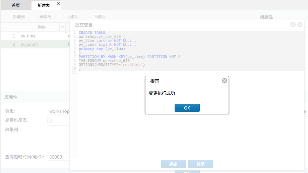Screen dimensions: 308x173
Task: Click the 查询超时时间 input field
Action: pyautogui.click(x=58, y=157)
